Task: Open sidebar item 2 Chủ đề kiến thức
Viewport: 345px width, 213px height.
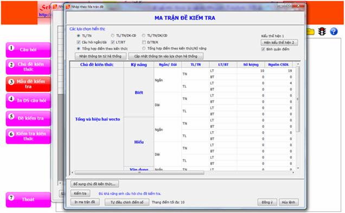Action: tap(28, 67)
